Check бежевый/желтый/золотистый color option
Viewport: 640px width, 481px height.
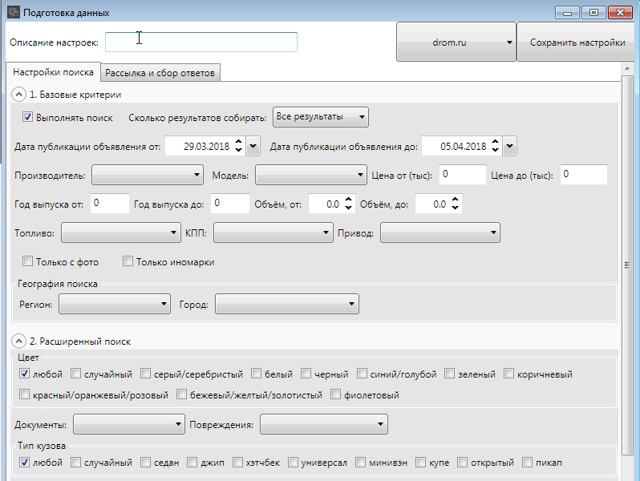click(181, 394)
